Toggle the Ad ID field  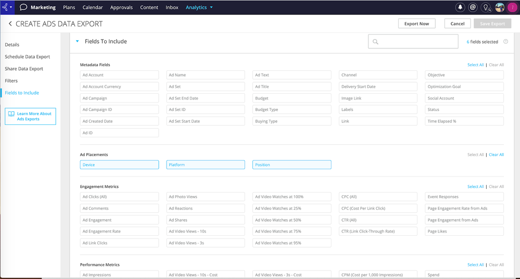[119, 133]
